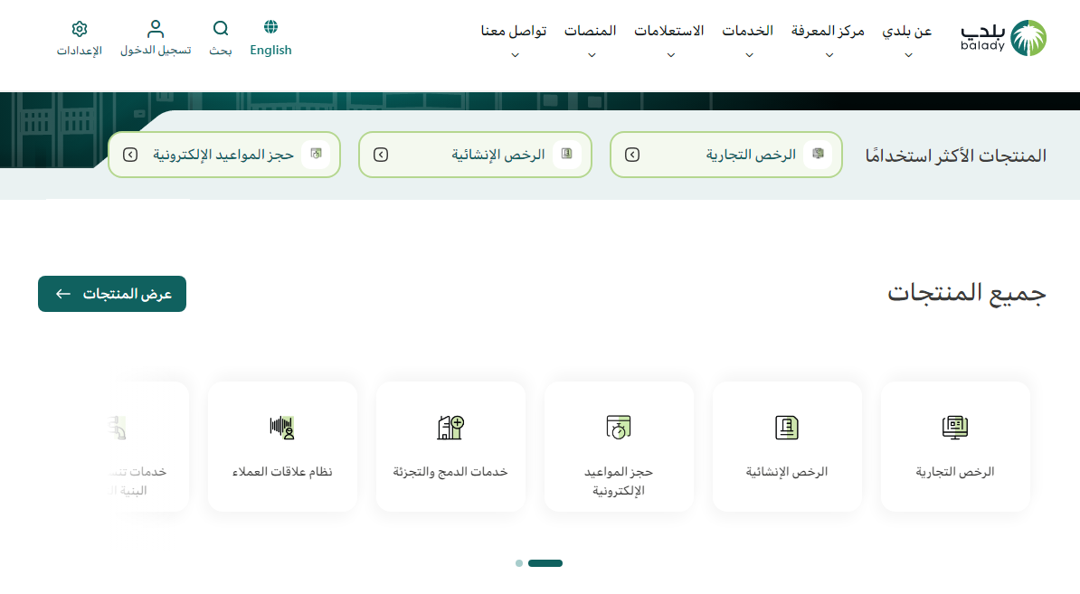Click the الرخص التجارية card icon
Image resolution: width=1080 pixels, height=594 pixels.
[954, 428]
